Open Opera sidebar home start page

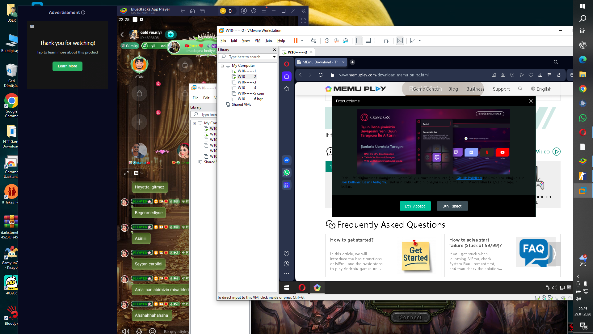tap(287, 76)
